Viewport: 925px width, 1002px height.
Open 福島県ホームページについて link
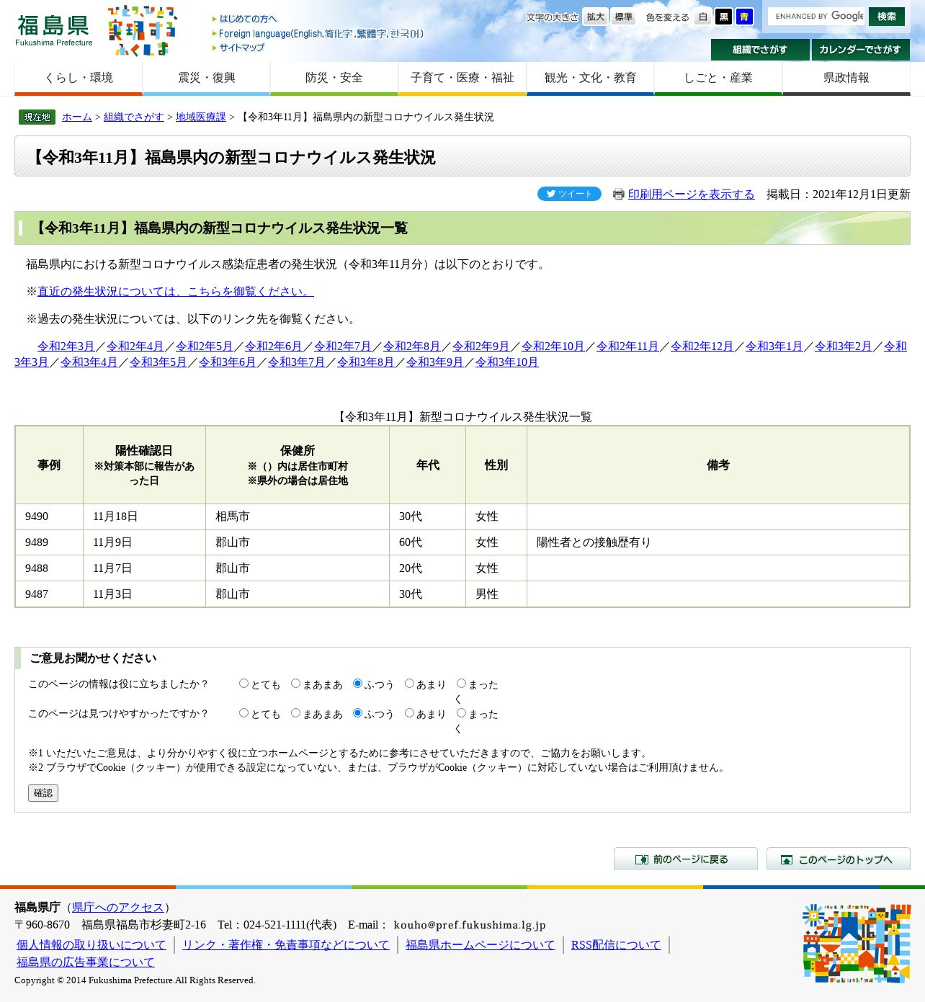click(481, 945)
